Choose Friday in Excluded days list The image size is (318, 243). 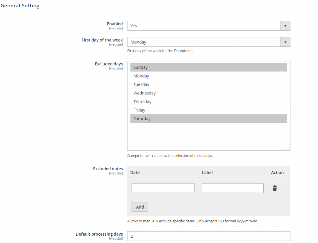click(x=208, y=110)
